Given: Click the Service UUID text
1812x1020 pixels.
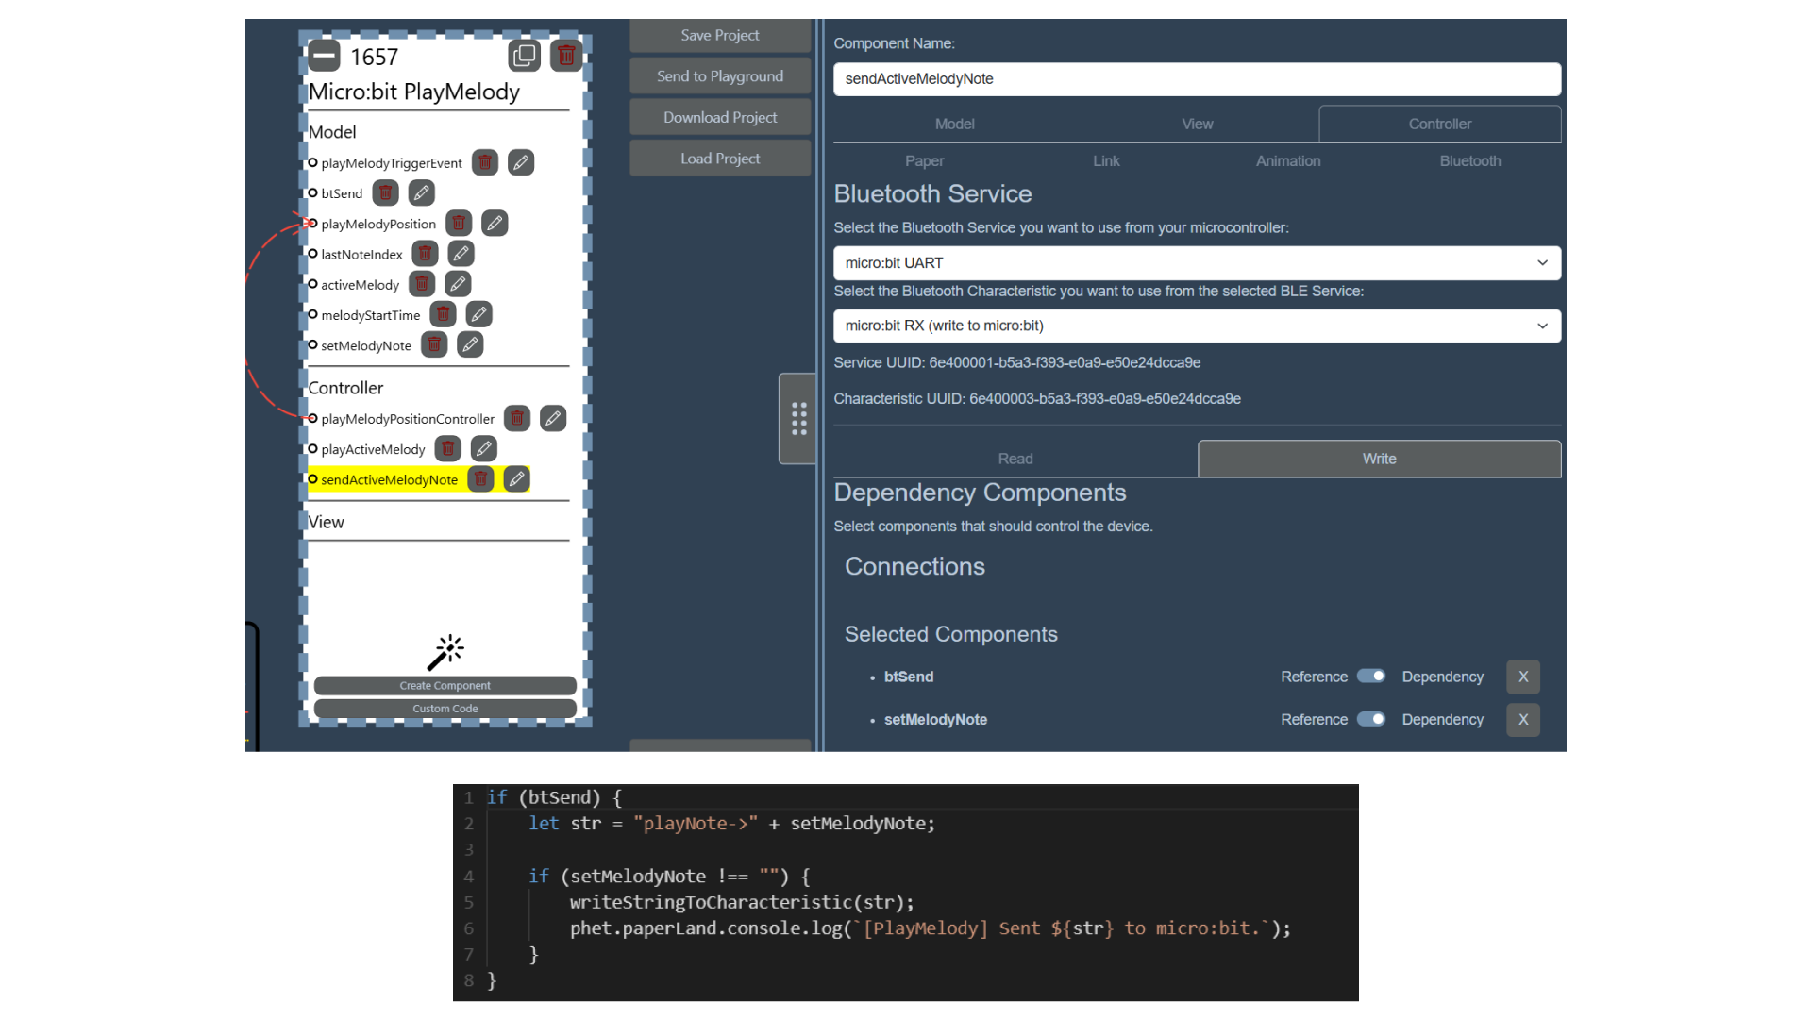Looking at the screenshot, I should (1016, 362).
